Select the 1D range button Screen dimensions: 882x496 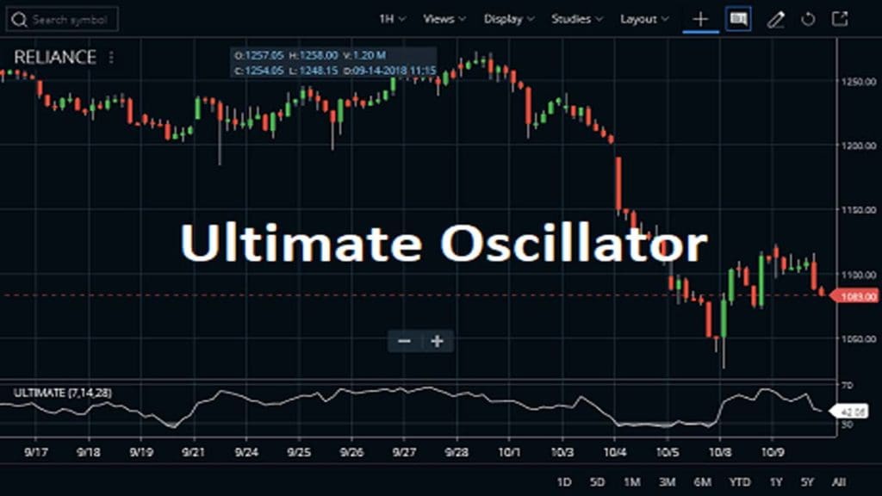[563, 482]
